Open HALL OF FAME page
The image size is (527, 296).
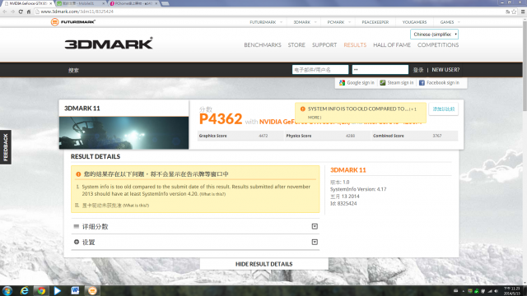(x=392, y=45)
